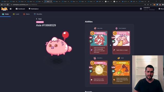Go to the Marketplace page
Screen dimensions: 164x92
pyautogui.click(x=34, y=9)
